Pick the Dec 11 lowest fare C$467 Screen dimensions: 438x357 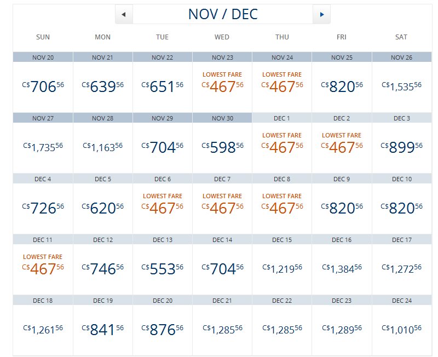43,268
